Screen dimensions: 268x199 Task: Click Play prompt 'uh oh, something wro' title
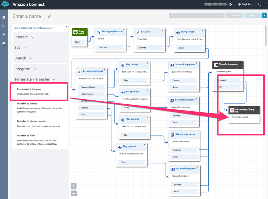point(129,146)
